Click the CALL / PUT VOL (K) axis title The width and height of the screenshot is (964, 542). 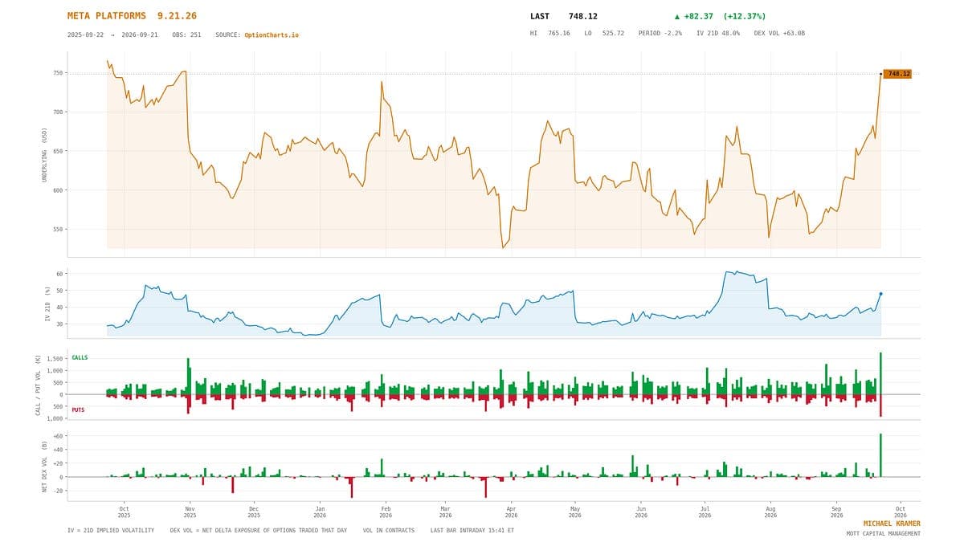pyautogui.click(x=37, y=385)
